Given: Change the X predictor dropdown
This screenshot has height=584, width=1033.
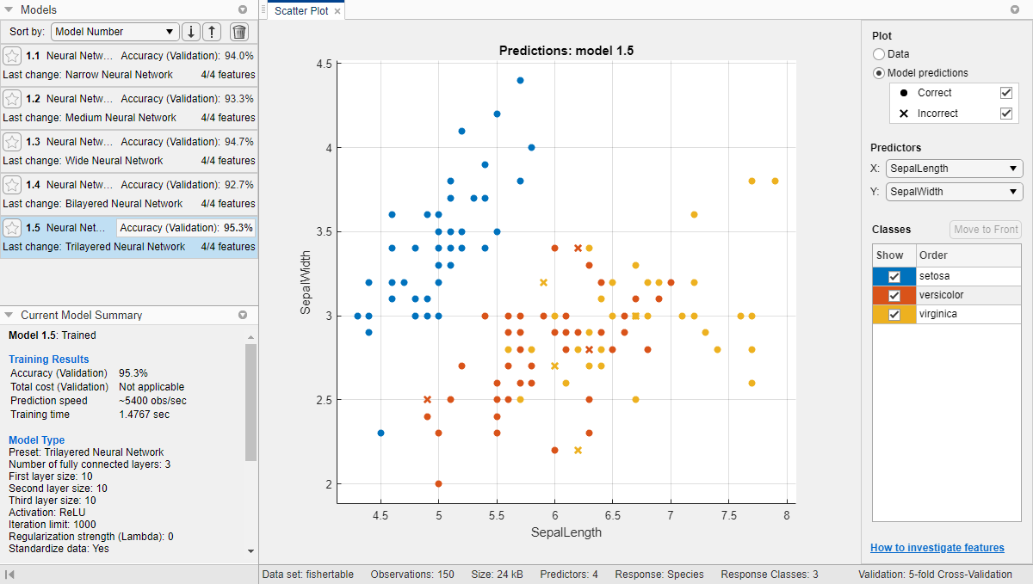Looking at the screenshot, I should click(954, 169).
